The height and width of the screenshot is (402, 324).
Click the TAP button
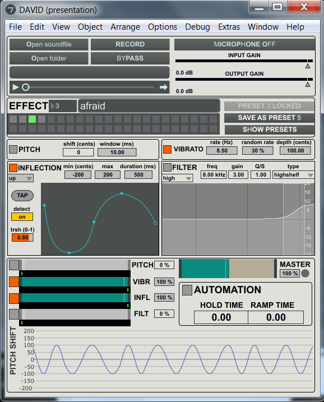(22, 196)
